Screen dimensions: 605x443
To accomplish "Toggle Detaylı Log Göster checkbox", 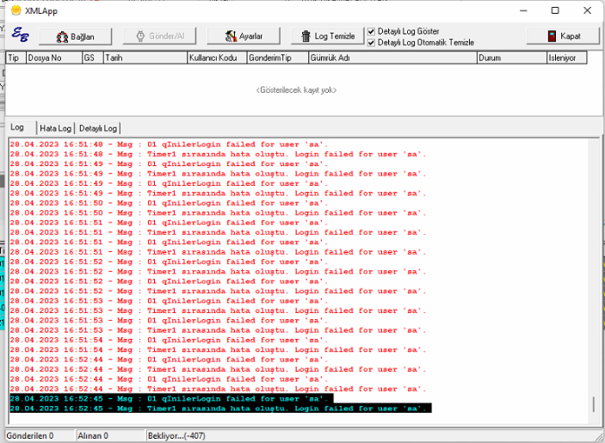I will click(371, 31).
